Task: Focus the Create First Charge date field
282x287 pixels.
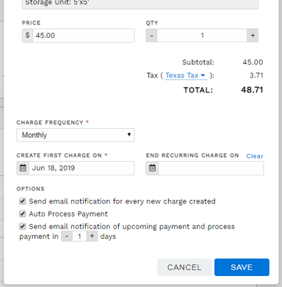Action: click(x=82, y=168)
